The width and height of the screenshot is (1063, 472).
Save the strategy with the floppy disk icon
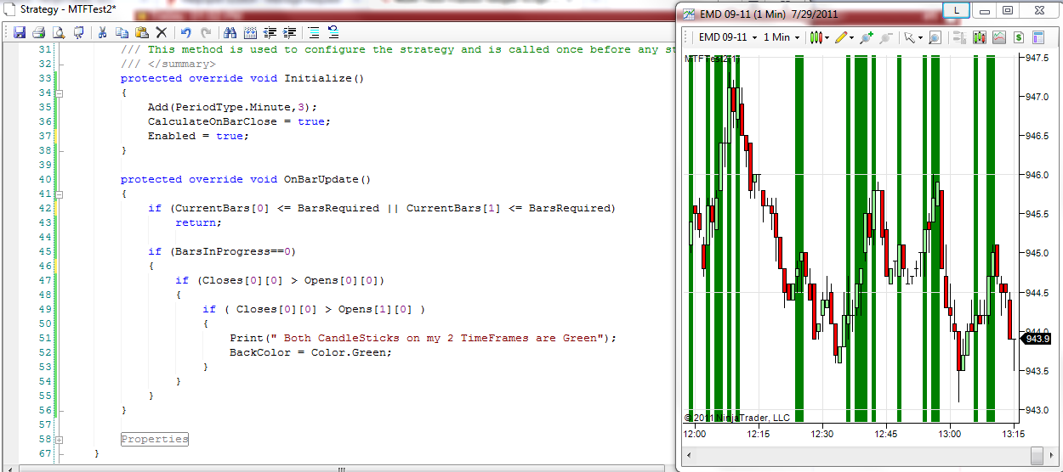pos(19,33)
